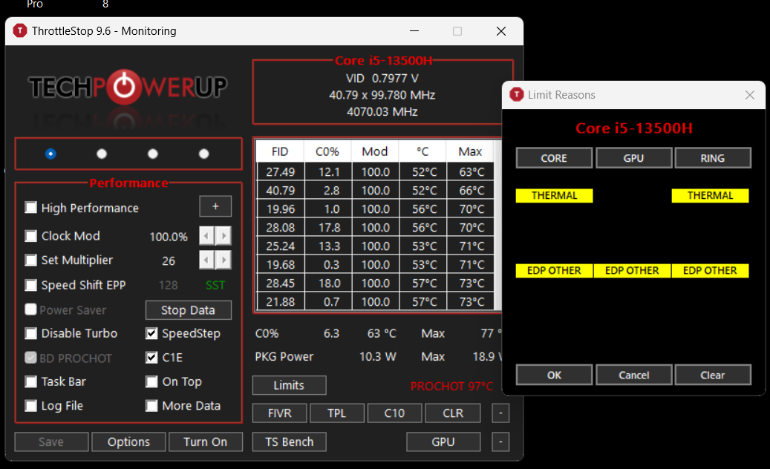Decrease Clock Mod with left arrow
770x469 pixels.
click(x=206, y=236)
